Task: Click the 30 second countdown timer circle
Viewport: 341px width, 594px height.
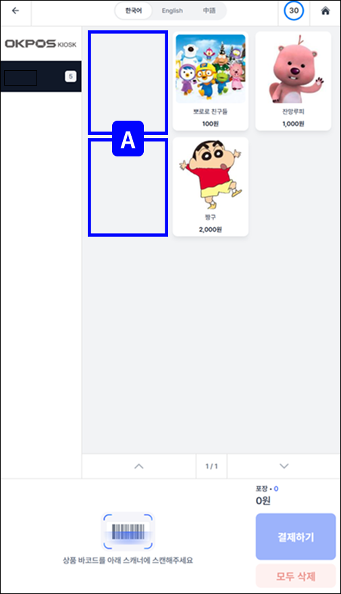Action: pyautogui.click(x=294, y=11)
